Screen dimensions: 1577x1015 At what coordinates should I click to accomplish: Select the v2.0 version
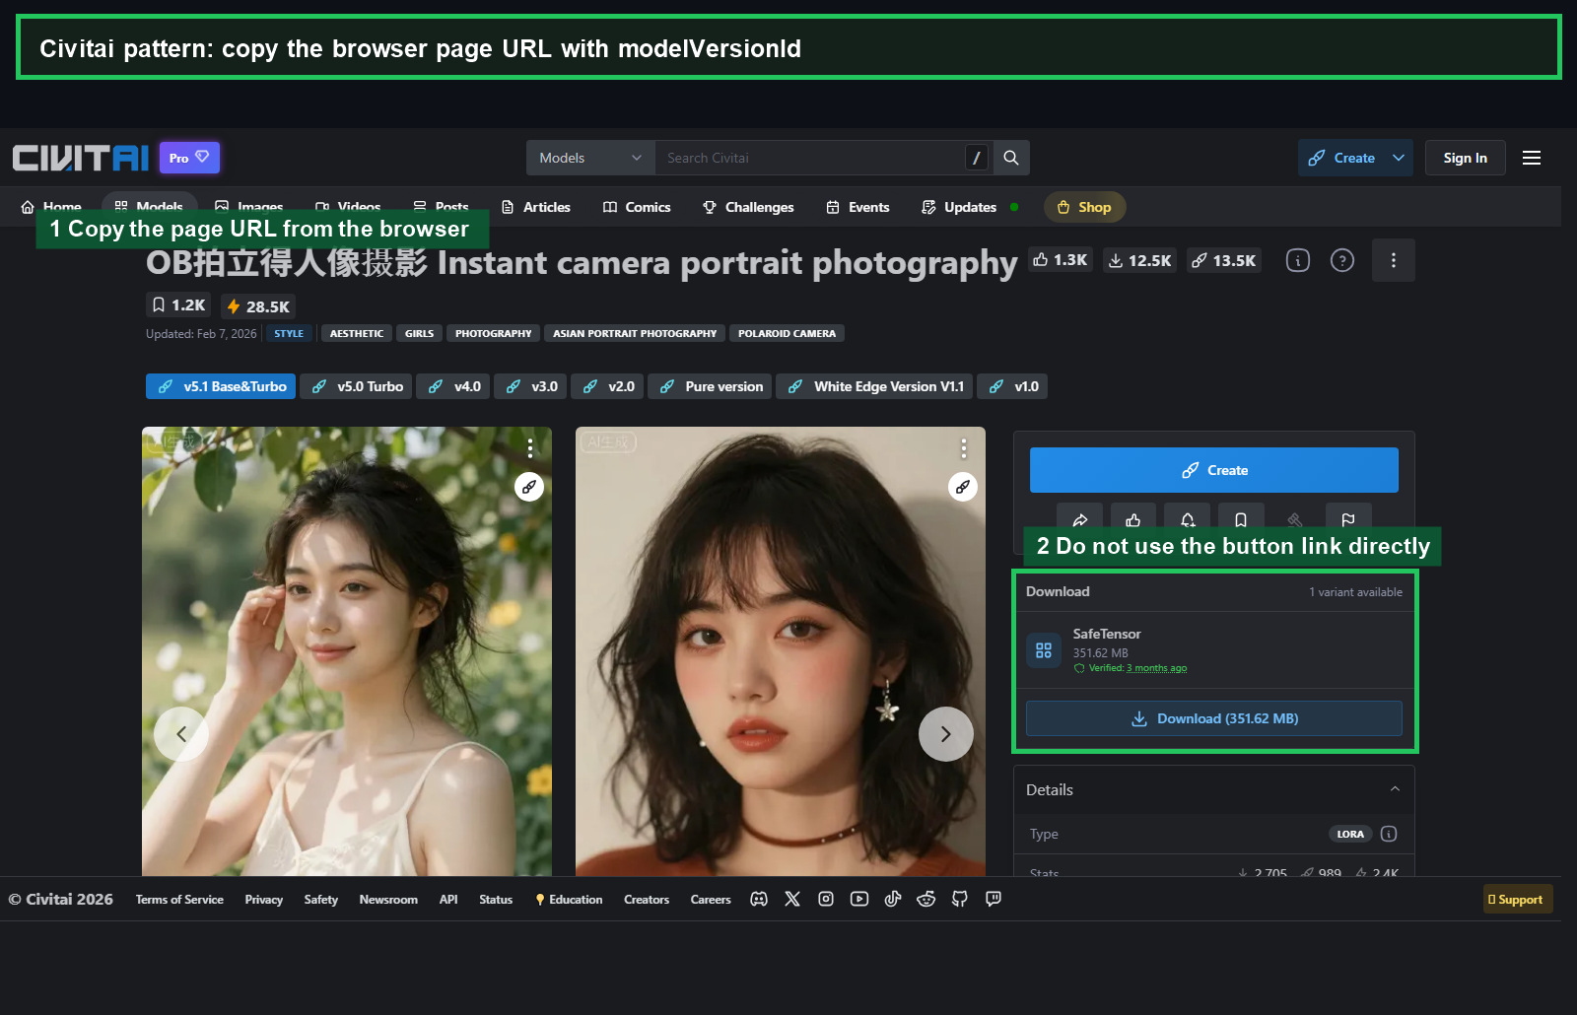pyautogui.click(x=607, y=386)
